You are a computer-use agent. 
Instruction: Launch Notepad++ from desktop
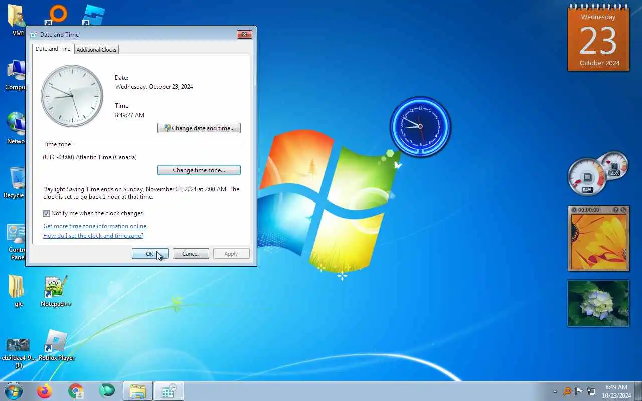(x=56, y=291)
